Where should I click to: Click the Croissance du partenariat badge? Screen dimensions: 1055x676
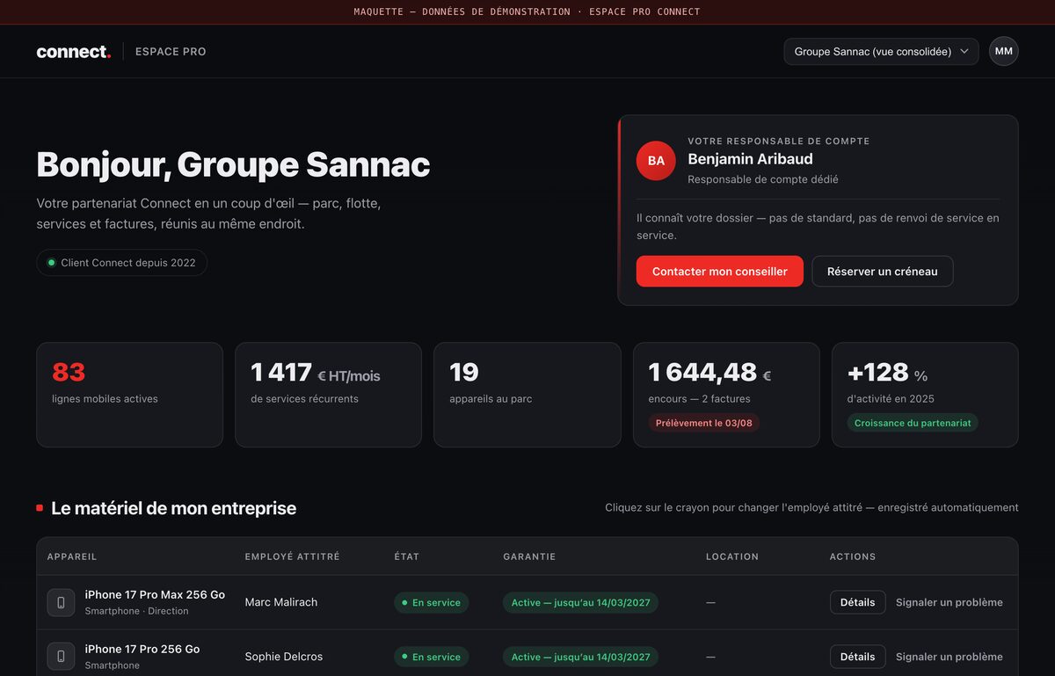913,423
